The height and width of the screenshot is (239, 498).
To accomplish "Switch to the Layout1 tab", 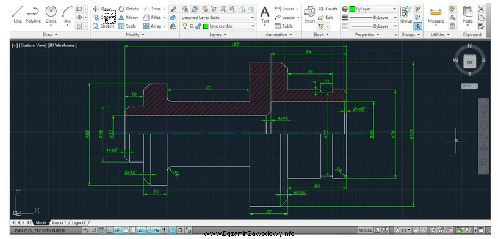I will click(x=59, y=222).
